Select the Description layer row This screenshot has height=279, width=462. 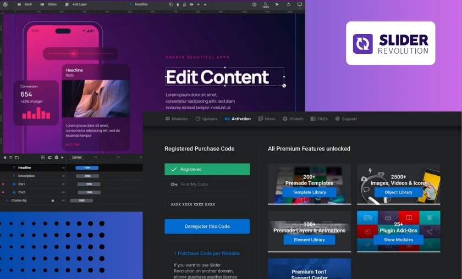[x=71, y=176]
